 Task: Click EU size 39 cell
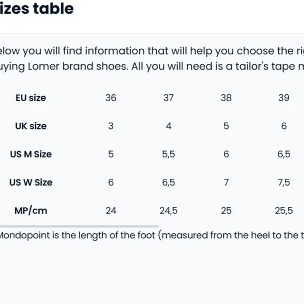pyautogui.click(x=284, y=97)
